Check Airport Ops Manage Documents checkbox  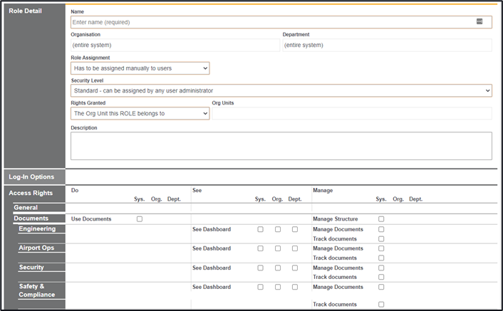point(381,248)
